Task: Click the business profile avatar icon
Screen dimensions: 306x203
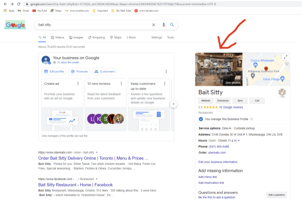Action: (x=46, y=60)
